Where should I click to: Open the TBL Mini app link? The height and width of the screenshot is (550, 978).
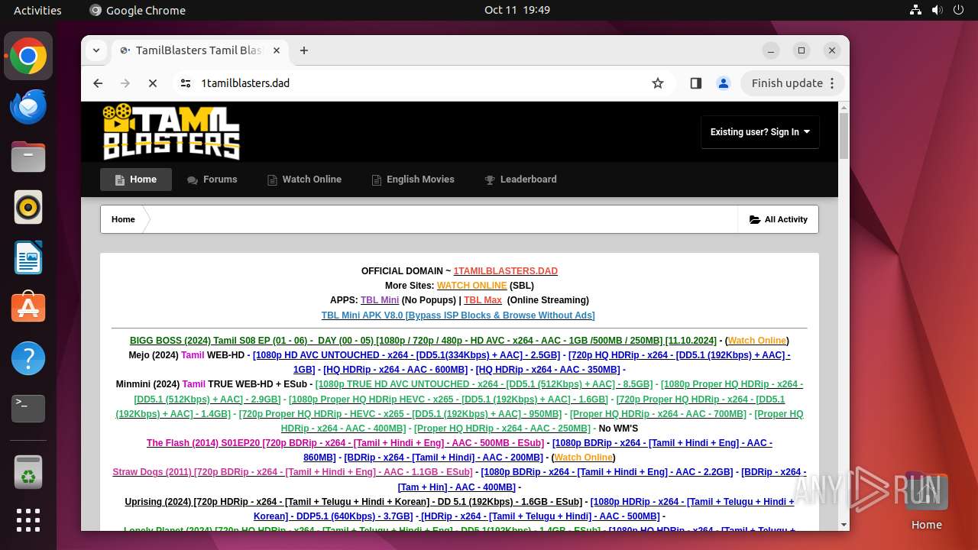click(380, 300)
